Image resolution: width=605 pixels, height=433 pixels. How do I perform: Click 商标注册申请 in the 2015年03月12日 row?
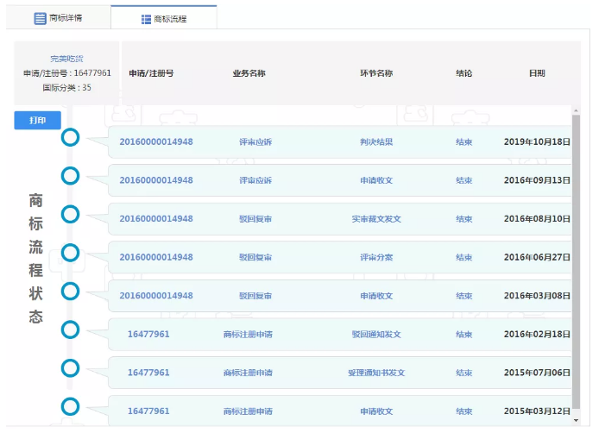coord(248,411)
